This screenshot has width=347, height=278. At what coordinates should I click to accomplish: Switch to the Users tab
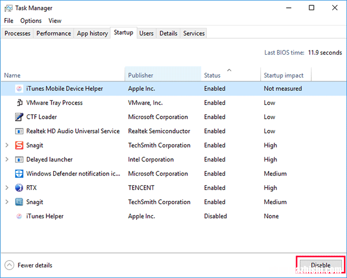(x=146, y=34)
